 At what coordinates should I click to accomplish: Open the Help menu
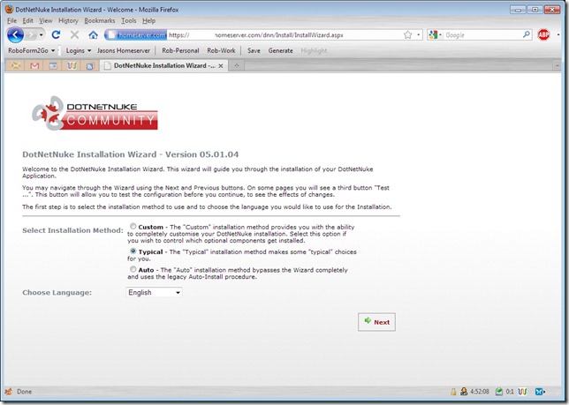pyautogui.click(x=148, y=20)
